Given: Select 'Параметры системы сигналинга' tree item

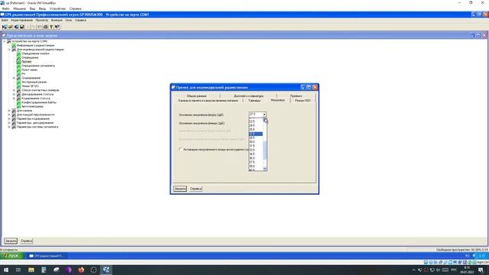Looking at the screenshot, I should click(x=37, y=127).
